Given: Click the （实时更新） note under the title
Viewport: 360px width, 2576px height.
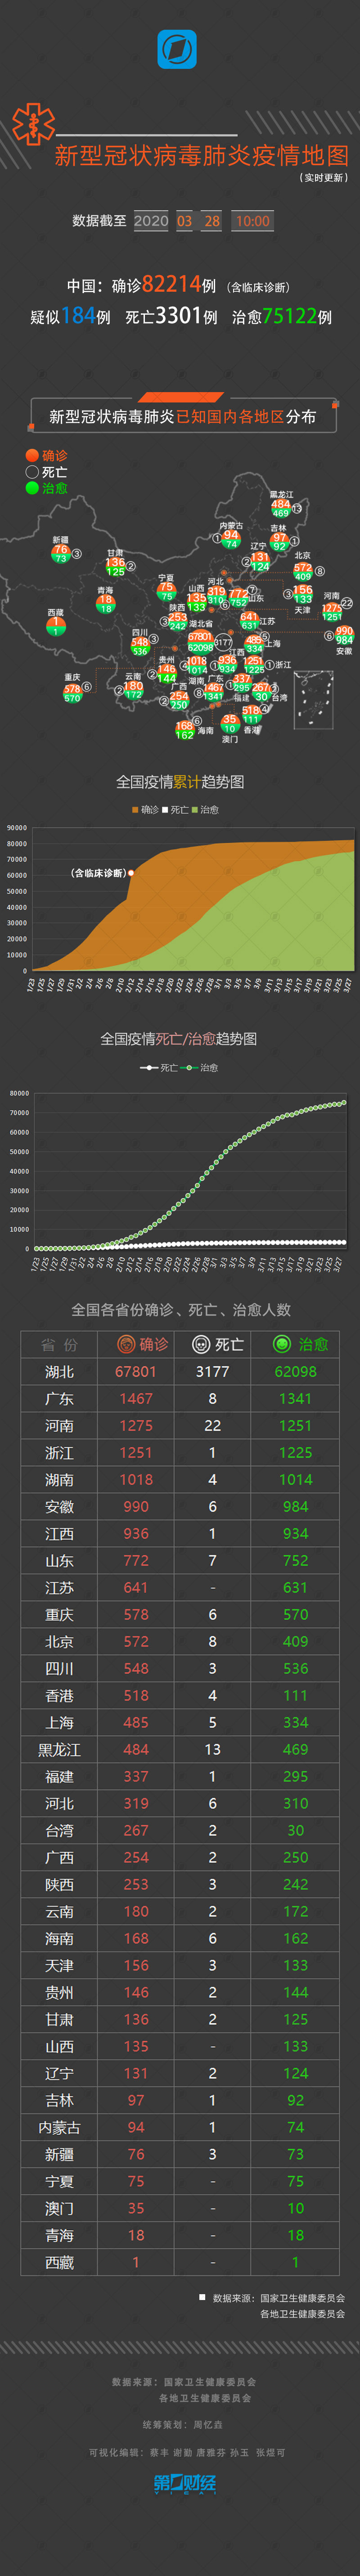Looking at the screenshot, I should pyautogui.click(x=323, y=178).
